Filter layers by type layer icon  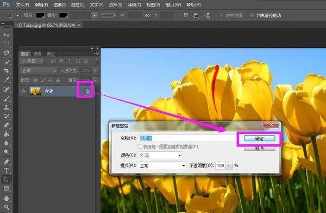coord(70,61)
